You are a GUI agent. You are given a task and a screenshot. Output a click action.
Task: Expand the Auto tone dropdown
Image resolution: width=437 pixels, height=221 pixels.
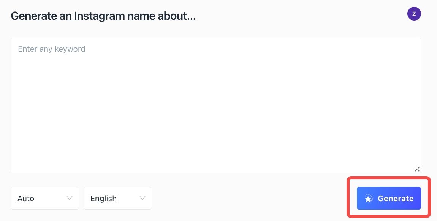coord(45,198)
